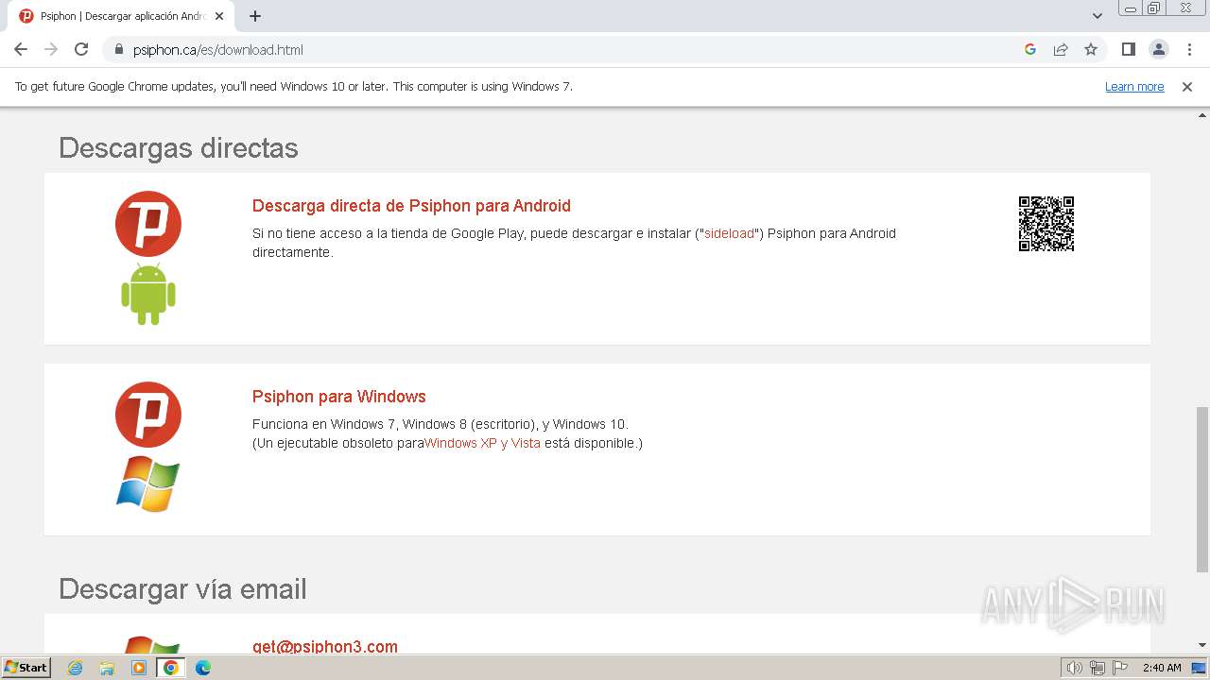Click the address bar URL field
Viewport: 1210px width, 680px height.
tap(567, 49)
